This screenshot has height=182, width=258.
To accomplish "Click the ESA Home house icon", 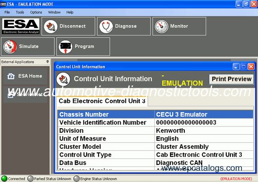I will 11,76.
